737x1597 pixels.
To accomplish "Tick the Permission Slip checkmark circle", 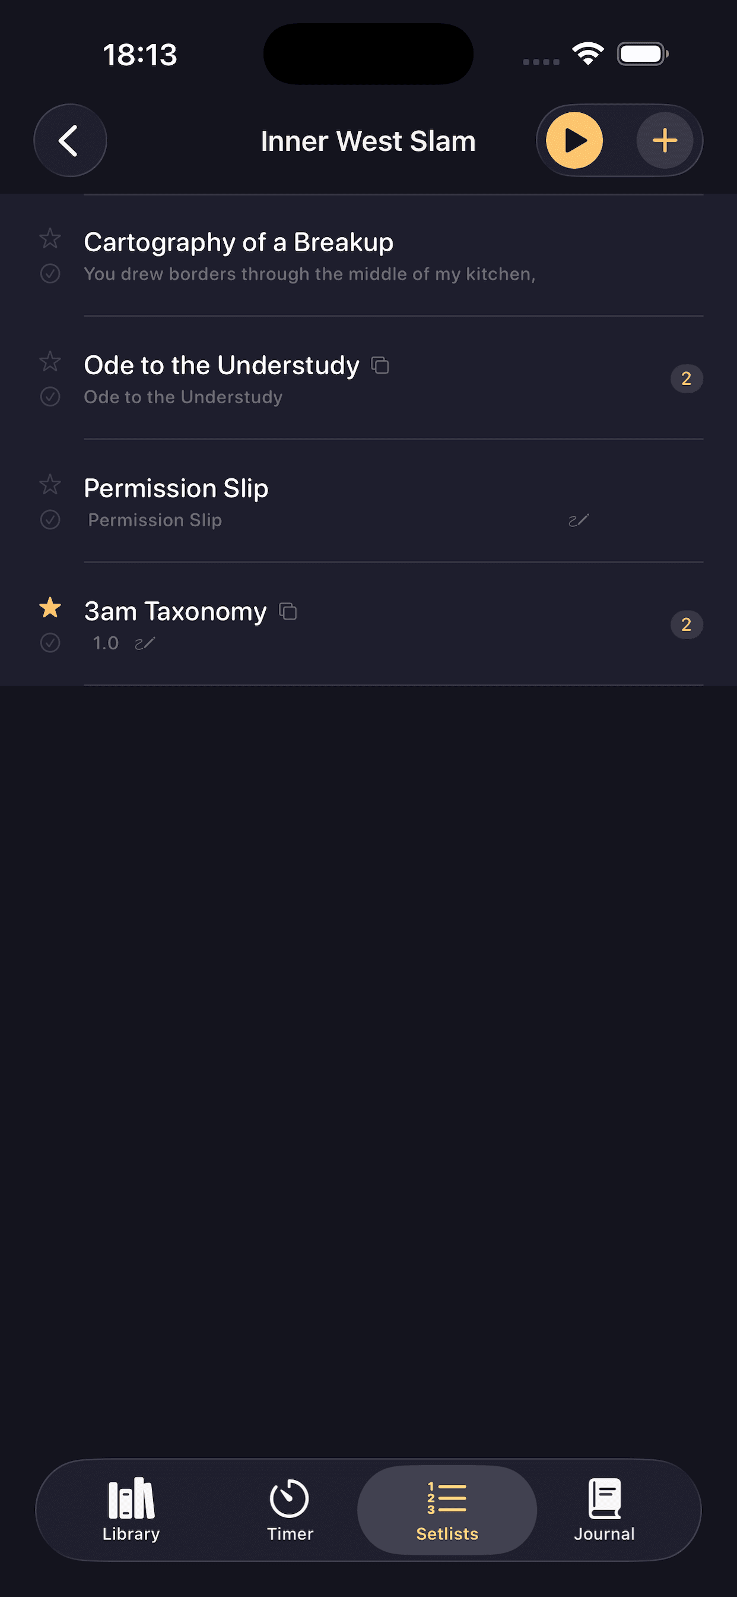I will point(50,519).
